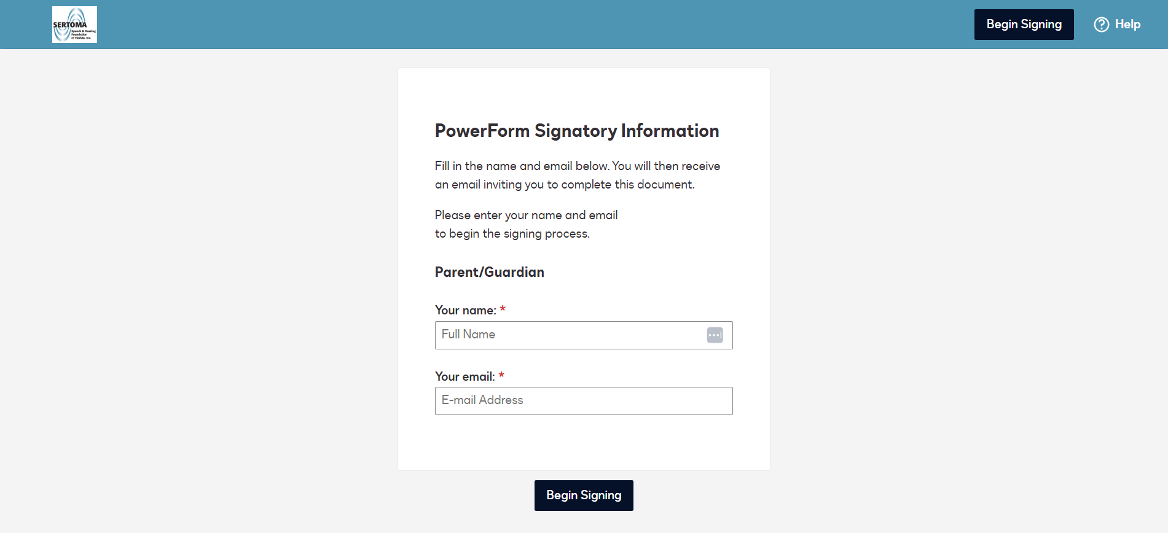Click the "Your name:" field label
The width and height of the screenshot is (1168, 533).
click(x=465, y=311)
